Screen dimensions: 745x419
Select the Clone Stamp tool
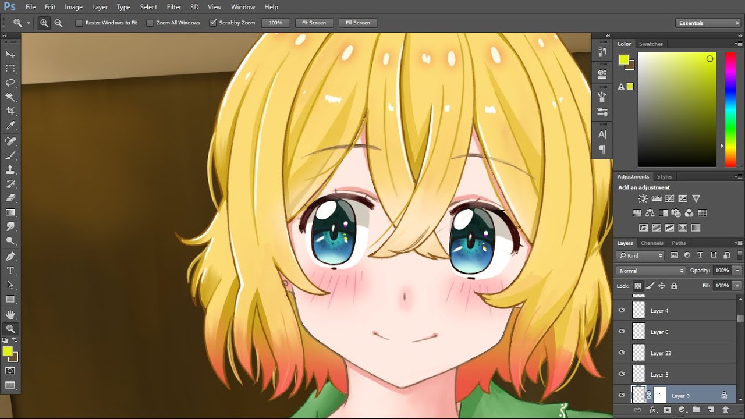[x=10, y=170]
